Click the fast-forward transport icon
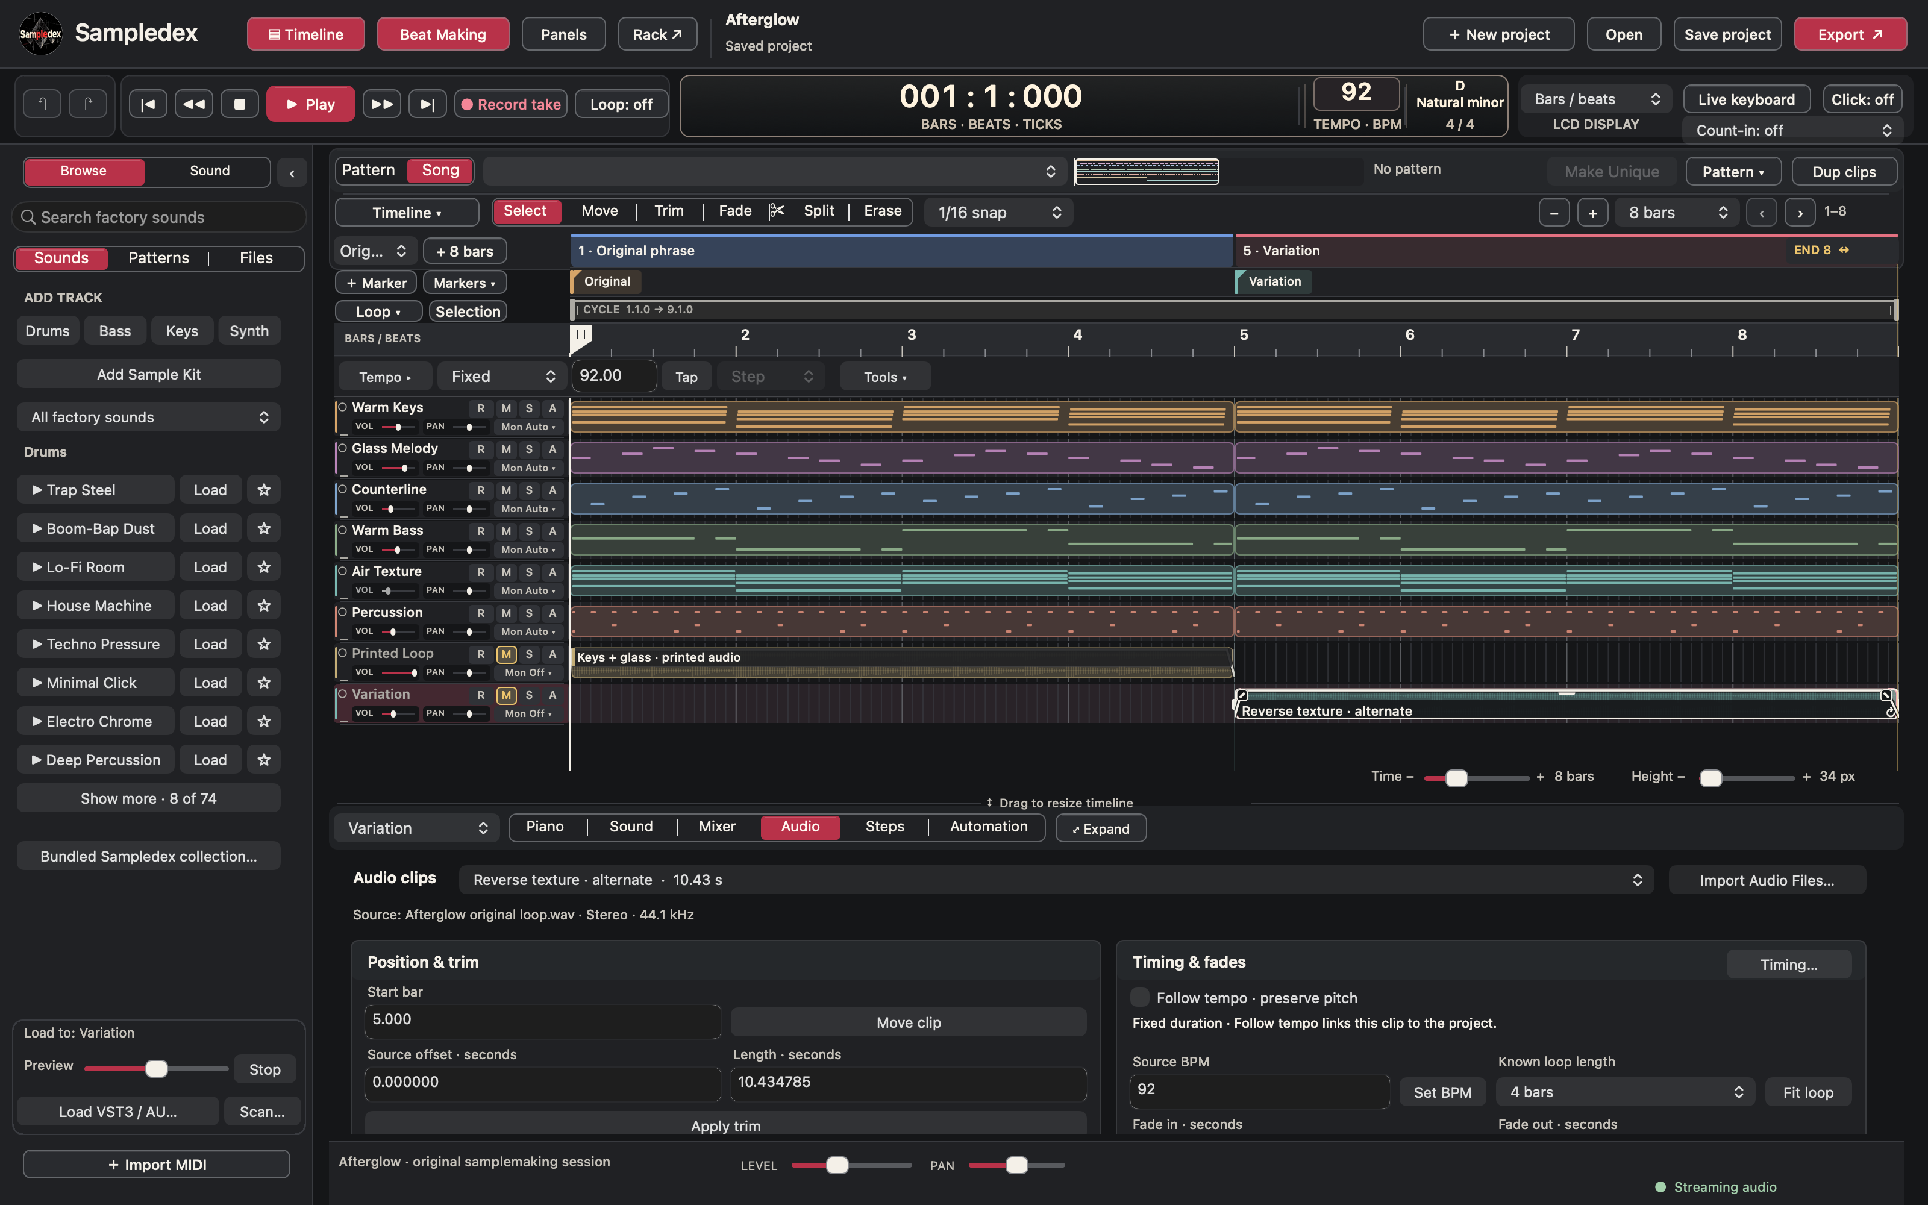 tap(381, 104)
